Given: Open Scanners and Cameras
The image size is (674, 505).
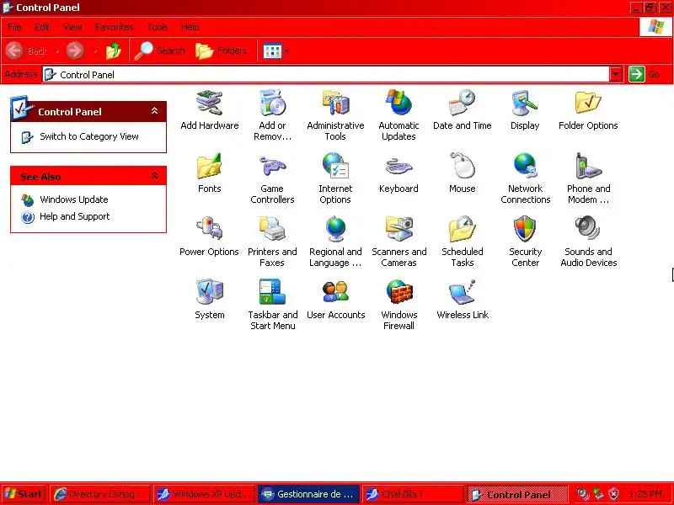Looking at the screenshot, I should [x=399, y=242].
